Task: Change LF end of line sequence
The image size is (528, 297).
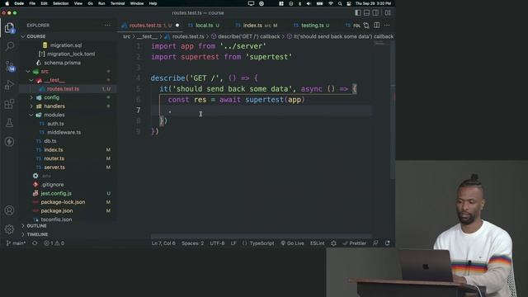Action: point(233,243)
